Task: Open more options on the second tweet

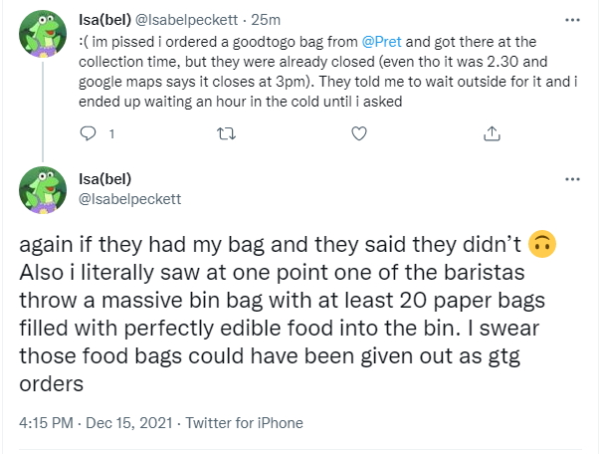Action: 571,178
